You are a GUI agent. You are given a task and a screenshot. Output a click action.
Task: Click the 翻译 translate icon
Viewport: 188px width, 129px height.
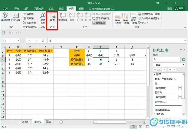pos(52,17)
